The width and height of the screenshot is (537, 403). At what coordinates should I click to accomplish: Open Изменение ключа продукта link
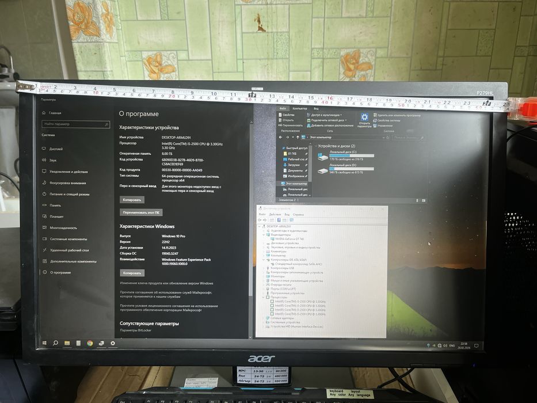(x=166, y=283)
